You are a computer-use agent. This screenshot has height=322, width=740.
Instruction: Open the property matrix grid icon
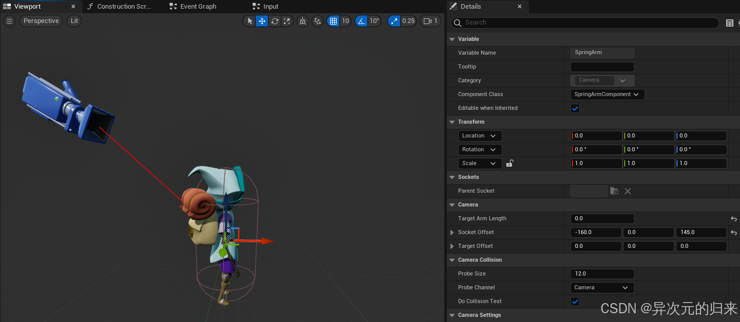click(730, 22)
